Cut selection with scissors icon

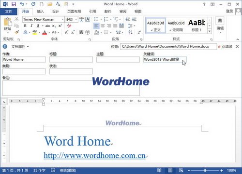(16, 19)
